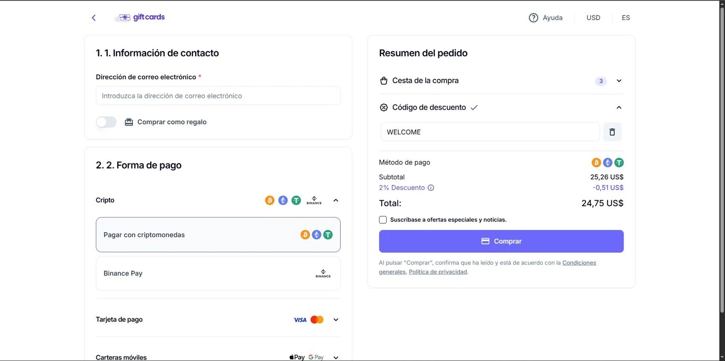Click Google Pay logo in Carteras móviles
The height and width of the screenshot is (361, 725).
point(316,357)
